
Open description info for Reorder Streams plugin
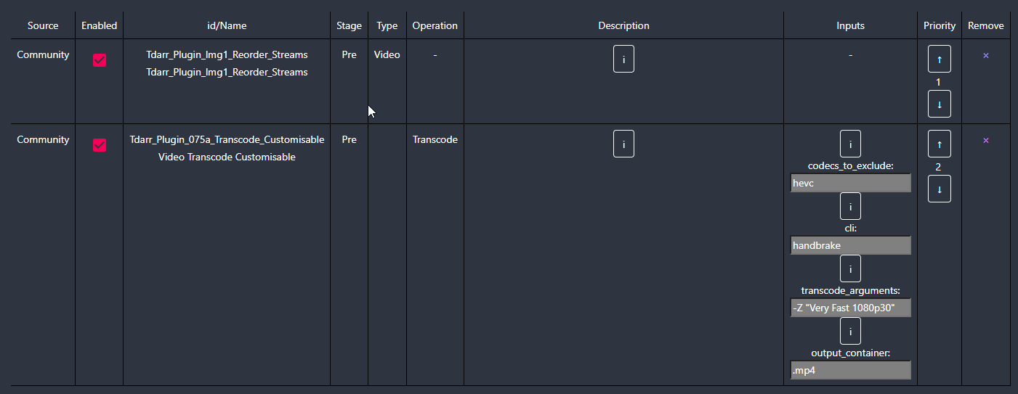click(623, 59)
